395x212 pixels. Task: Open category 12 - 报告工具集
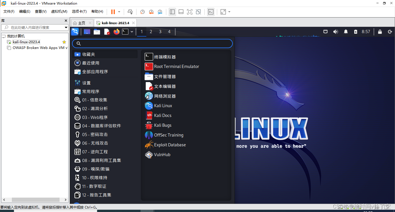coord(105,195)
